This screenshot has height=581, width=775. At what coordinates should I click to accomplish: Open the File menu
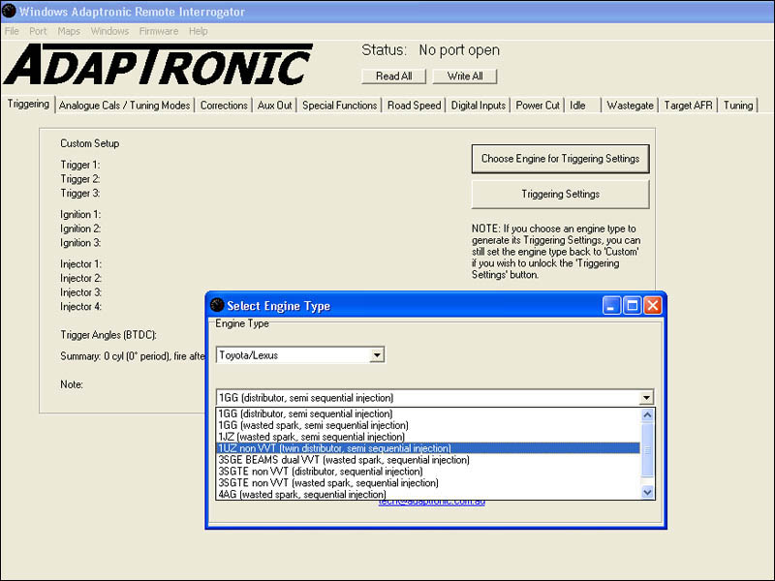coord(12,31)
